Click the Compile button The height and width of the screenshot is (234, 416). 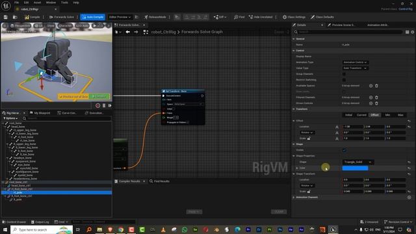[32, 17]
